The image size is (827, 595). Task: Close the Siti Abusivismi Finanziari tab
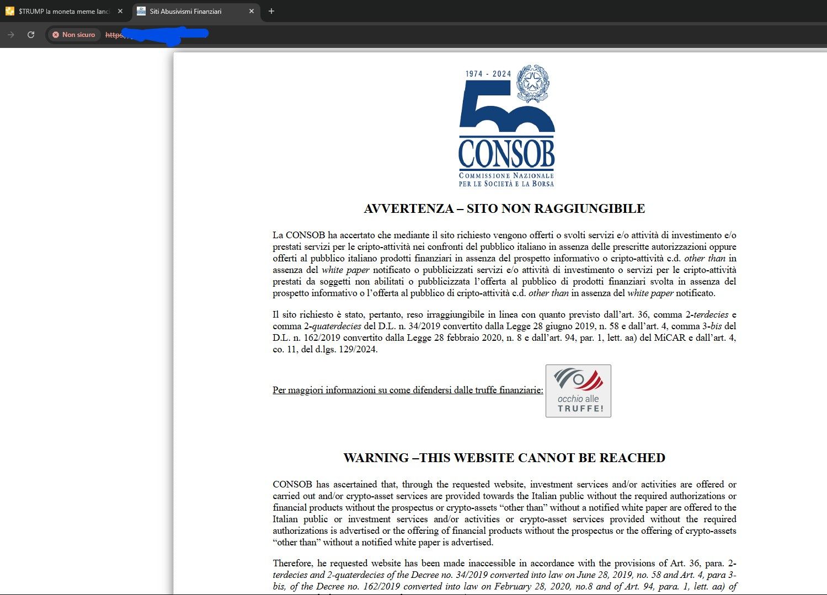point(252,11)
